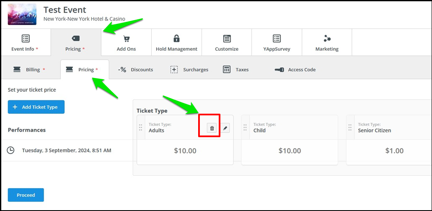Click the Hold Management padlock icon
This screenshot has width=432, height=211.
point(176,38)
